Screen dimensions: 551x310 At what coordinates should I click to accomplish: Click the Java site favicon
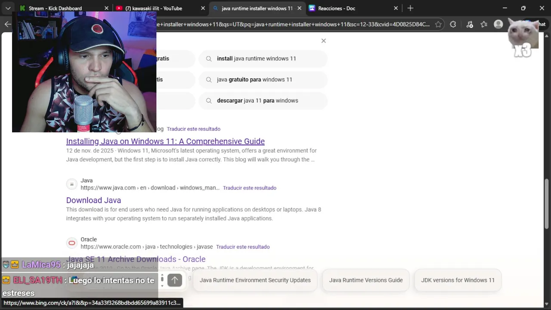pyautogui.click(x=72, y=184)
